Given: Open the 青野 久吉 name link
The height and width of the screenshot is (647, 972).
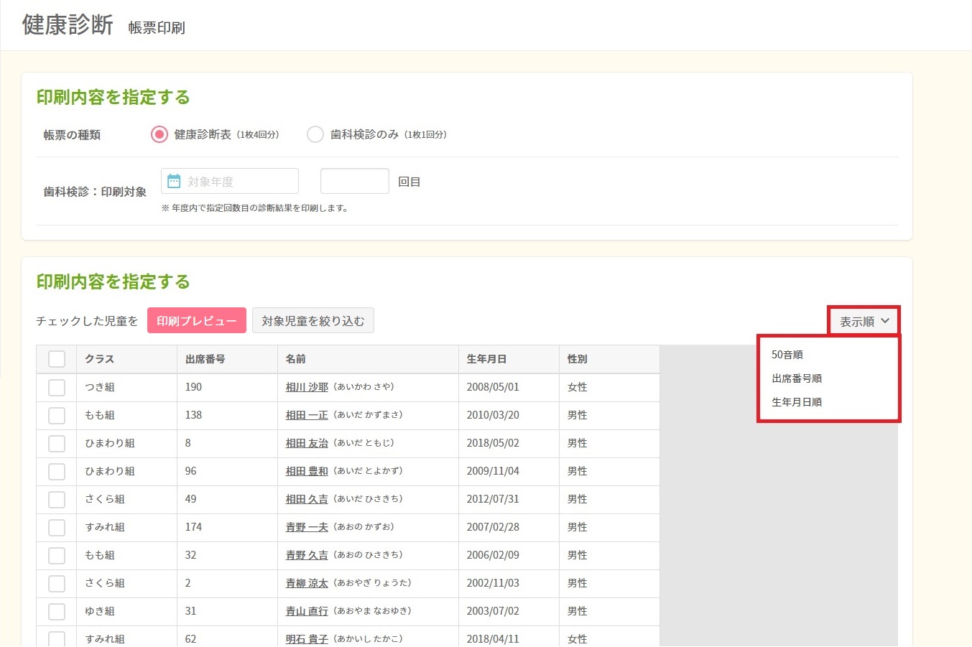Looking at the screenshot, I should click(307, 555).
